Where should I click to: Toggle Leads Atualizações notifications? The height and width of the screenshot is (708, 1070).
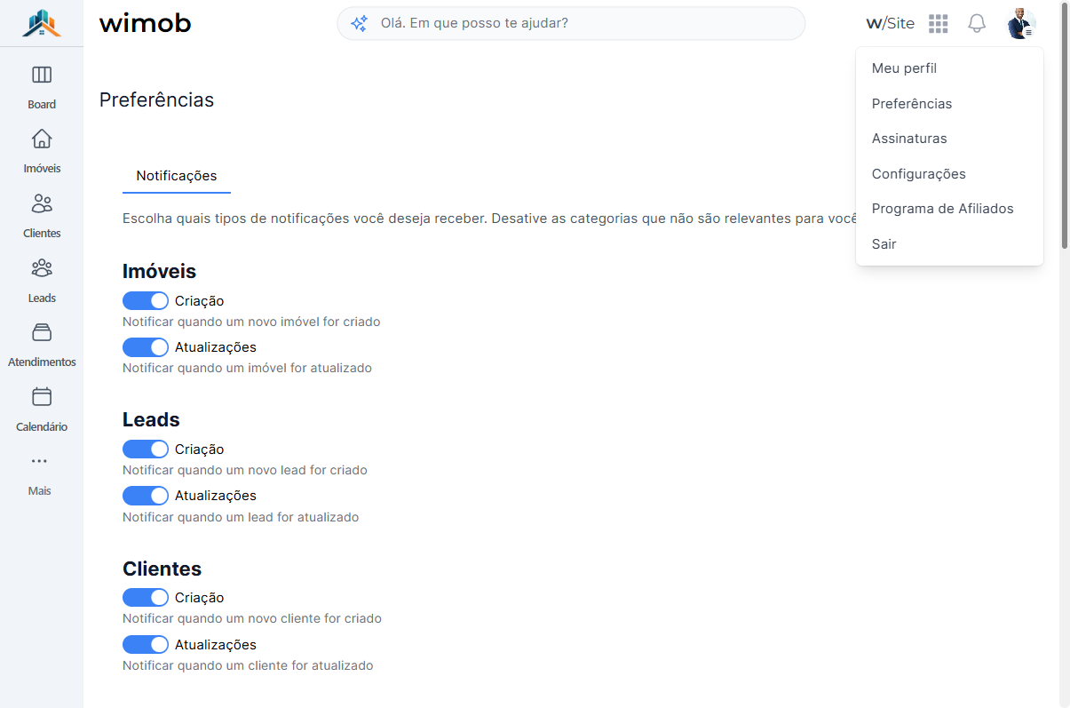pyautogui.click(x=146, y=495)
